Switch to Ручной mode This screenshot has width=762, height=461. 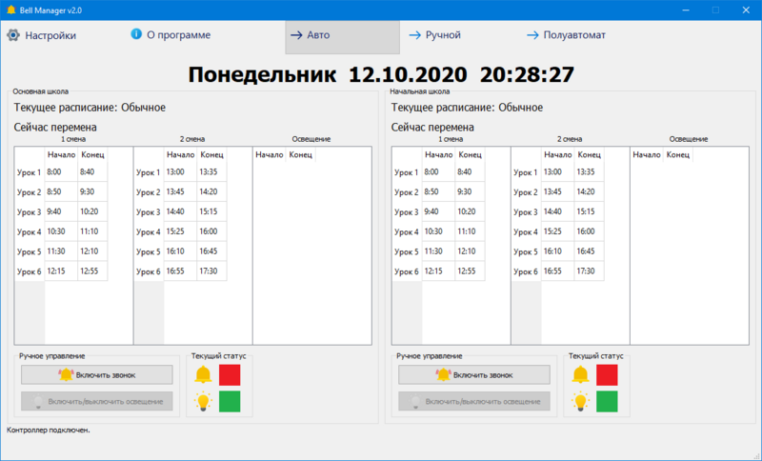(x=435, y=35)
